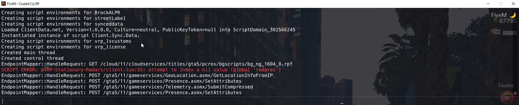Close the FiveM Ciudad Ciy RP window
This screenshot has height=105, width=519.
click(513, 4)
